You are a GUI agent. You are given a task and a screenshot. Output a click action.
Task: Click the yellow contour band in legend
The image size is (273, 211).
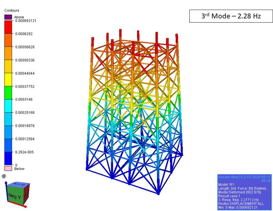point(8,80)
